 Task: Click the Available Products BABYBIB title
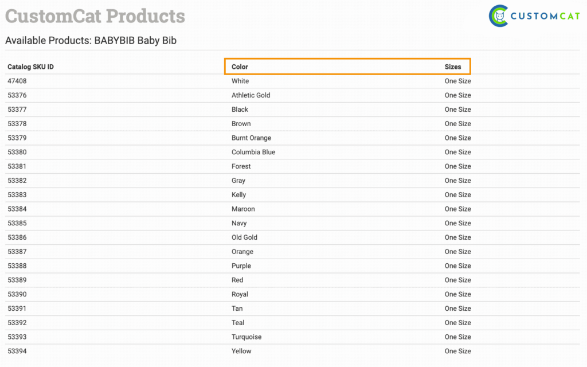(x=91, y=41)
